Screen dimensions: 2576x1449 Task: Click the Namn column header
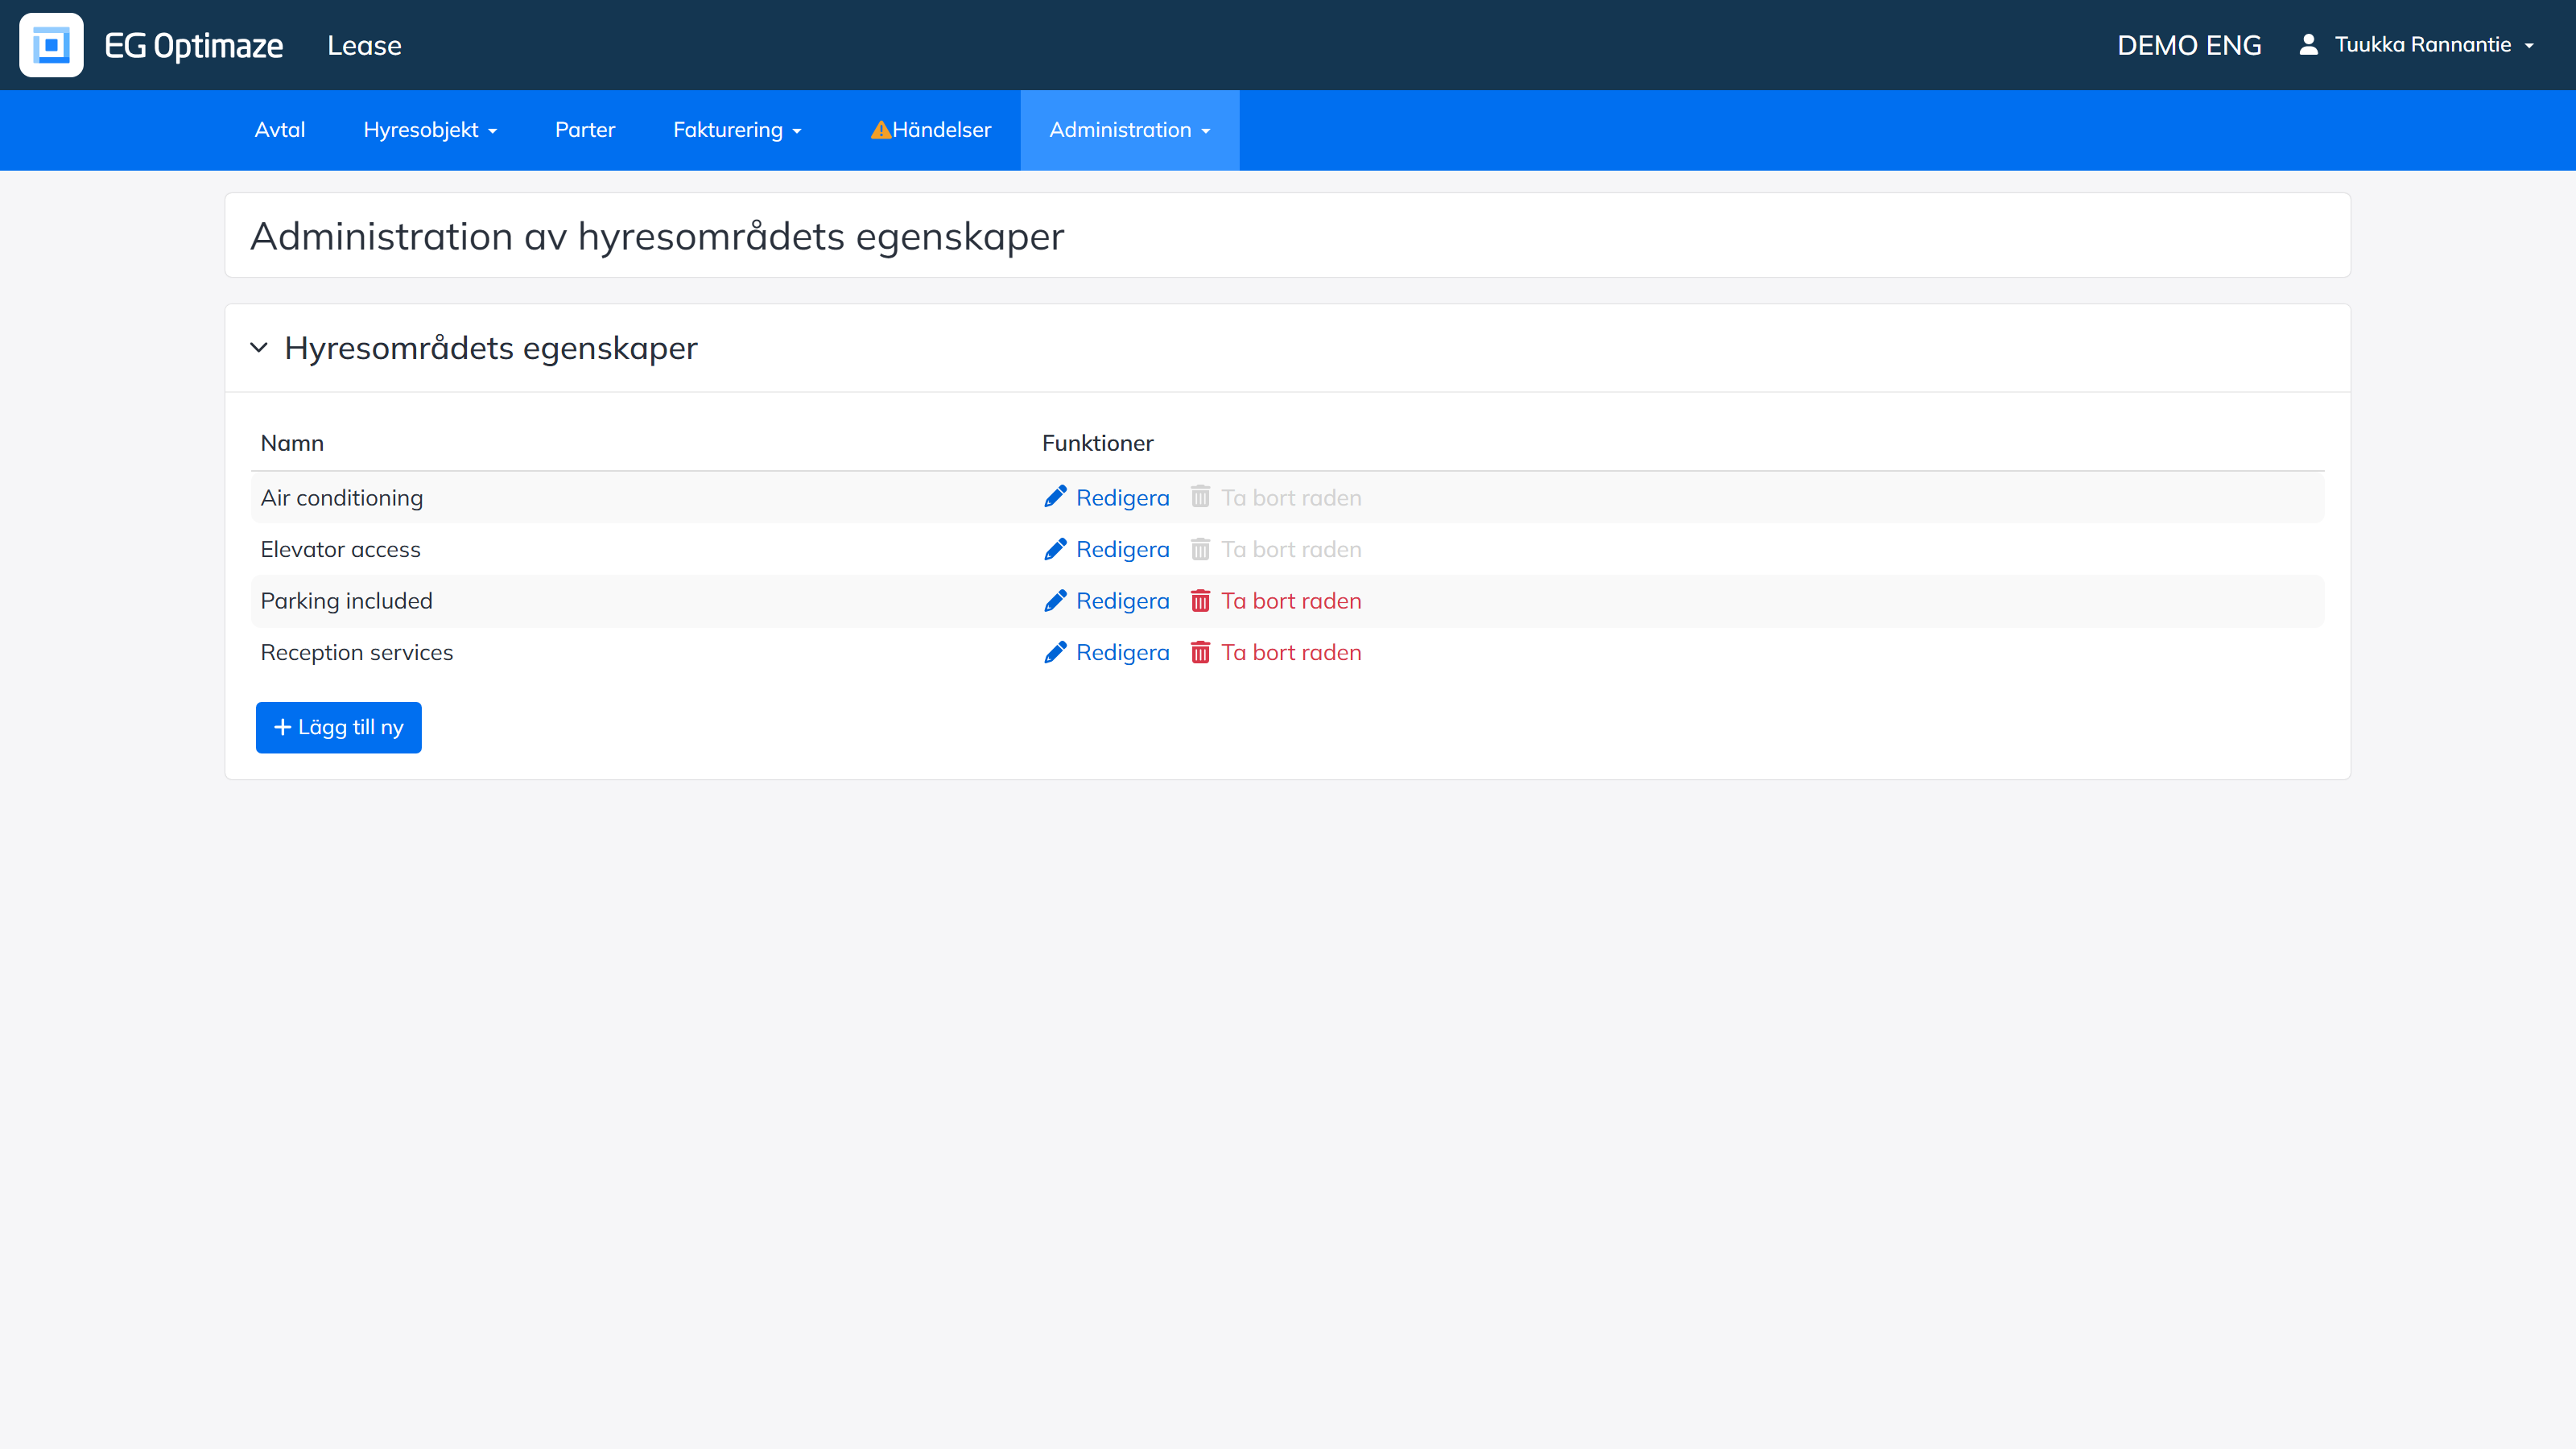click(x=292, y=443)
